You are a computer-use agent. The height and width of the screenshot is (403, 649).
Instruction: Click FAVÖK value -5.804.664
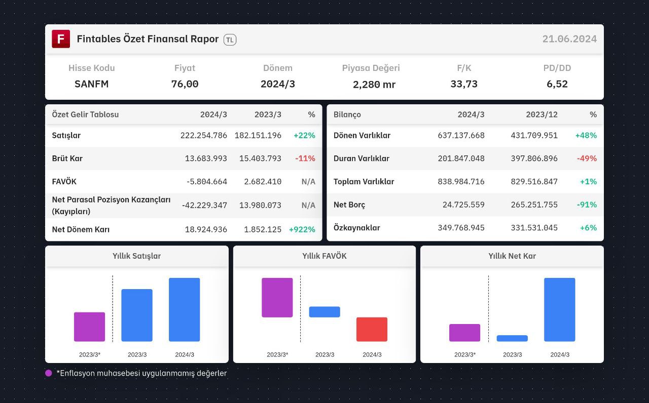(x=206, y=182)
